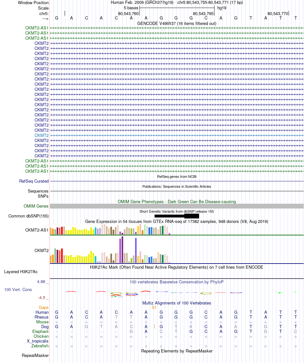
Task: Click the red bar in CKMT2 GTEx chart
Action: pyautogui.click(x=62, y=256)
